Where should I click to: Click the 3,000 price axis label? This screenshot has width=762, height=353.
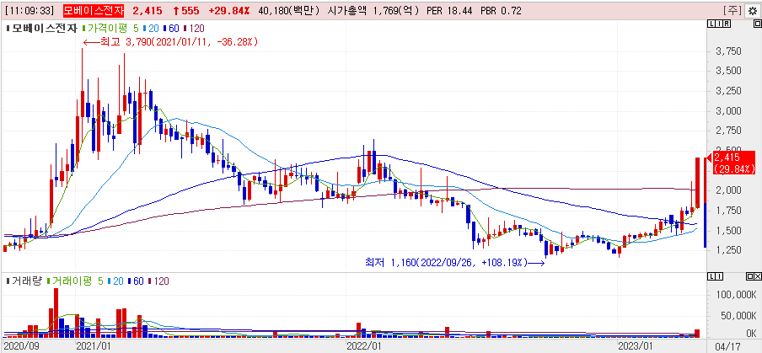coord(728,111)
